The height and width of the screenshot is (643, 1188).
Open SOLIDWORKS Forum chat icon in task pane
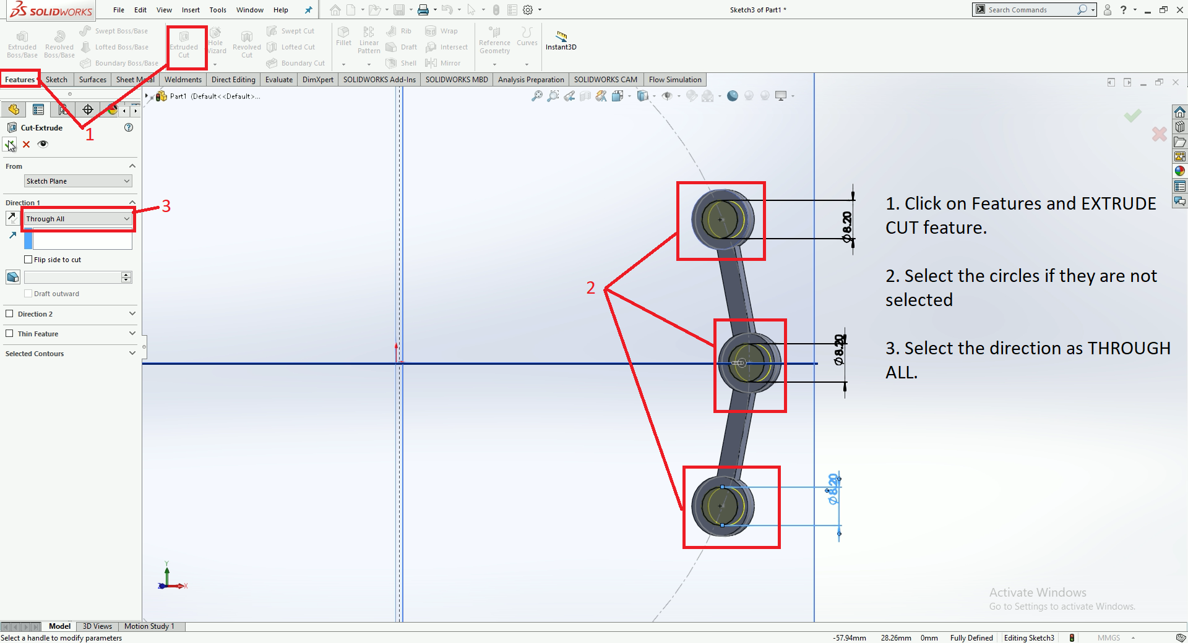[x=1180, y=201]
